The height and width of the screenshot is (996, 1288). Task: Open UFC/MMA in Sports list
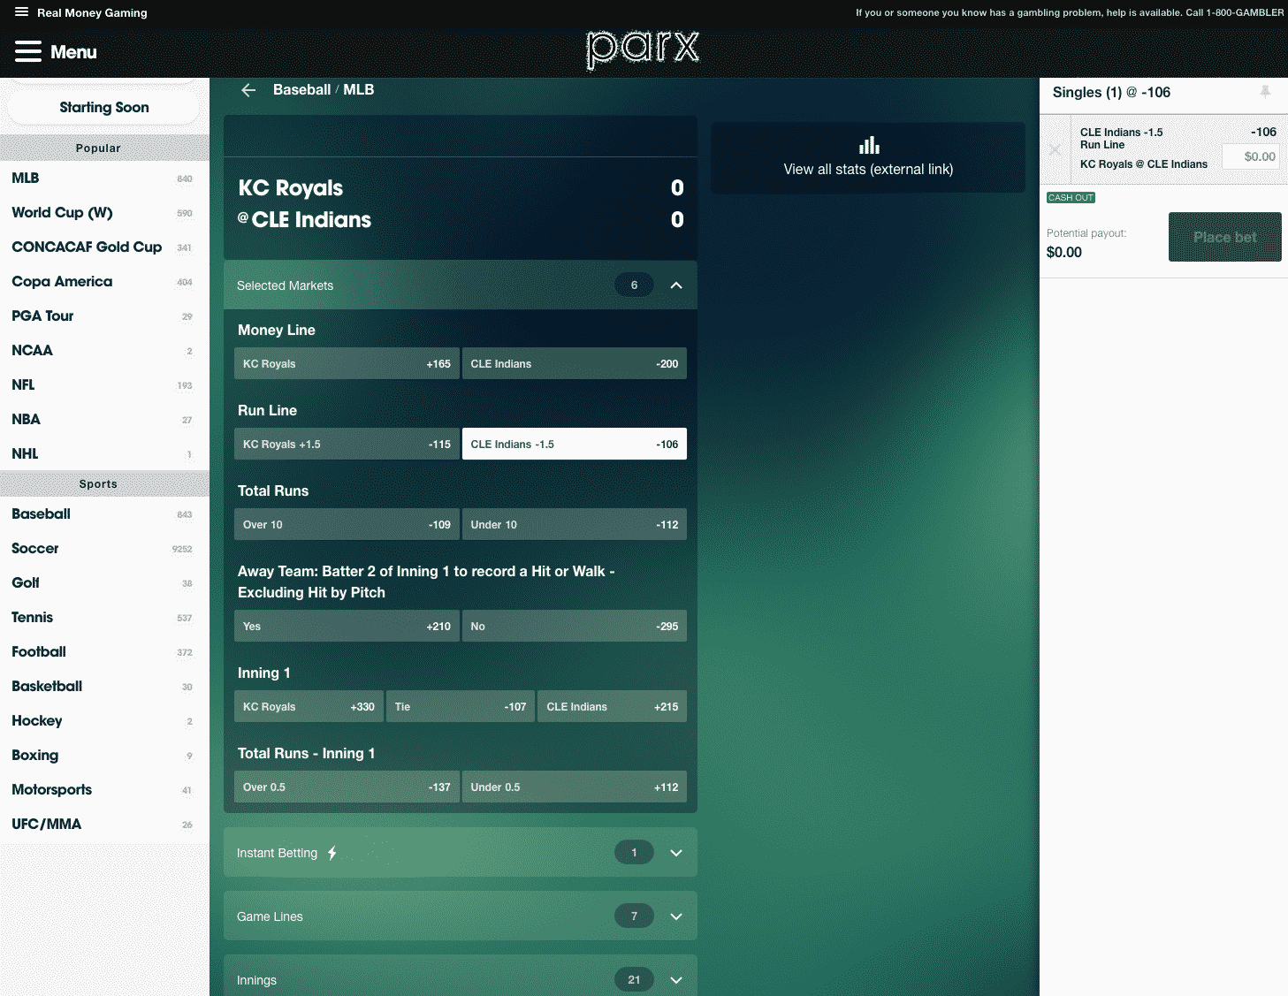[104, 825]
